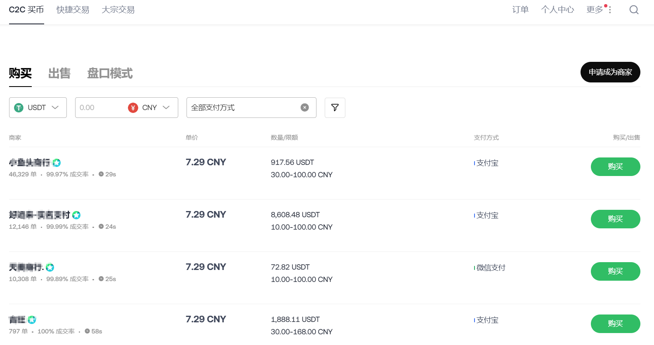Viewport: 654px width, 345px height.
Task: Go to the 快捷交易 tab
Action: 73,10
